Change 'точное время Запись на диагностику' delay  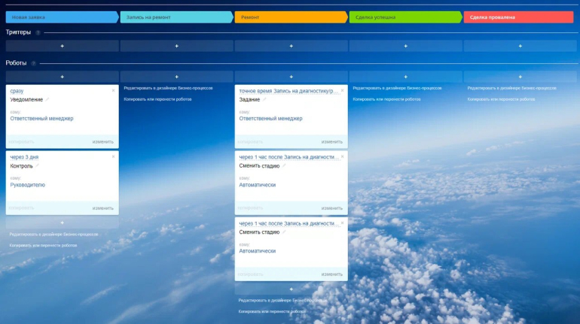pyautogui.click(x=288, y=91)
